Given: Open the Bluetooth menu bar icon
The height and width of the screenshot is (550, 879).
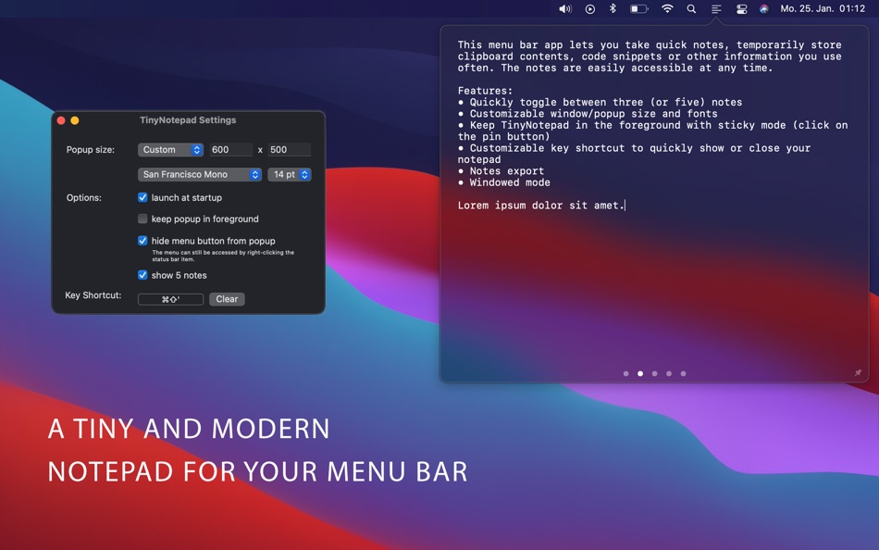Looking at the screenshot, I should pos(613,9).
